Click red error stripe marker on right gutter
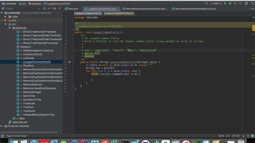Screen dimensions: 255x143 point(253,88)
